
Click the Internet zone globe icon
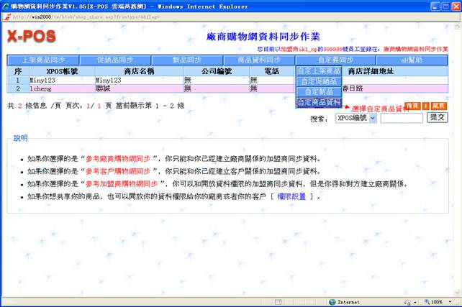click(331, 302)
